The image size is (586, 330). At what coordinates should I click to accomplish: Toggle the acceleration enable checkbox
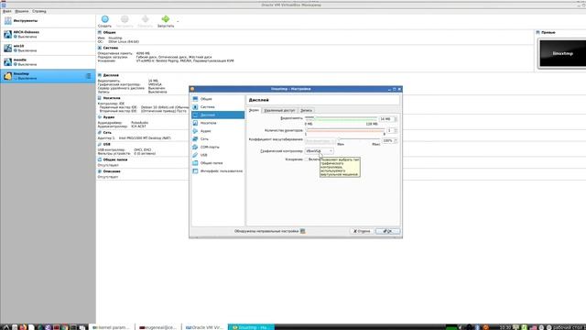pyautogui.click(x=307, y=159)
